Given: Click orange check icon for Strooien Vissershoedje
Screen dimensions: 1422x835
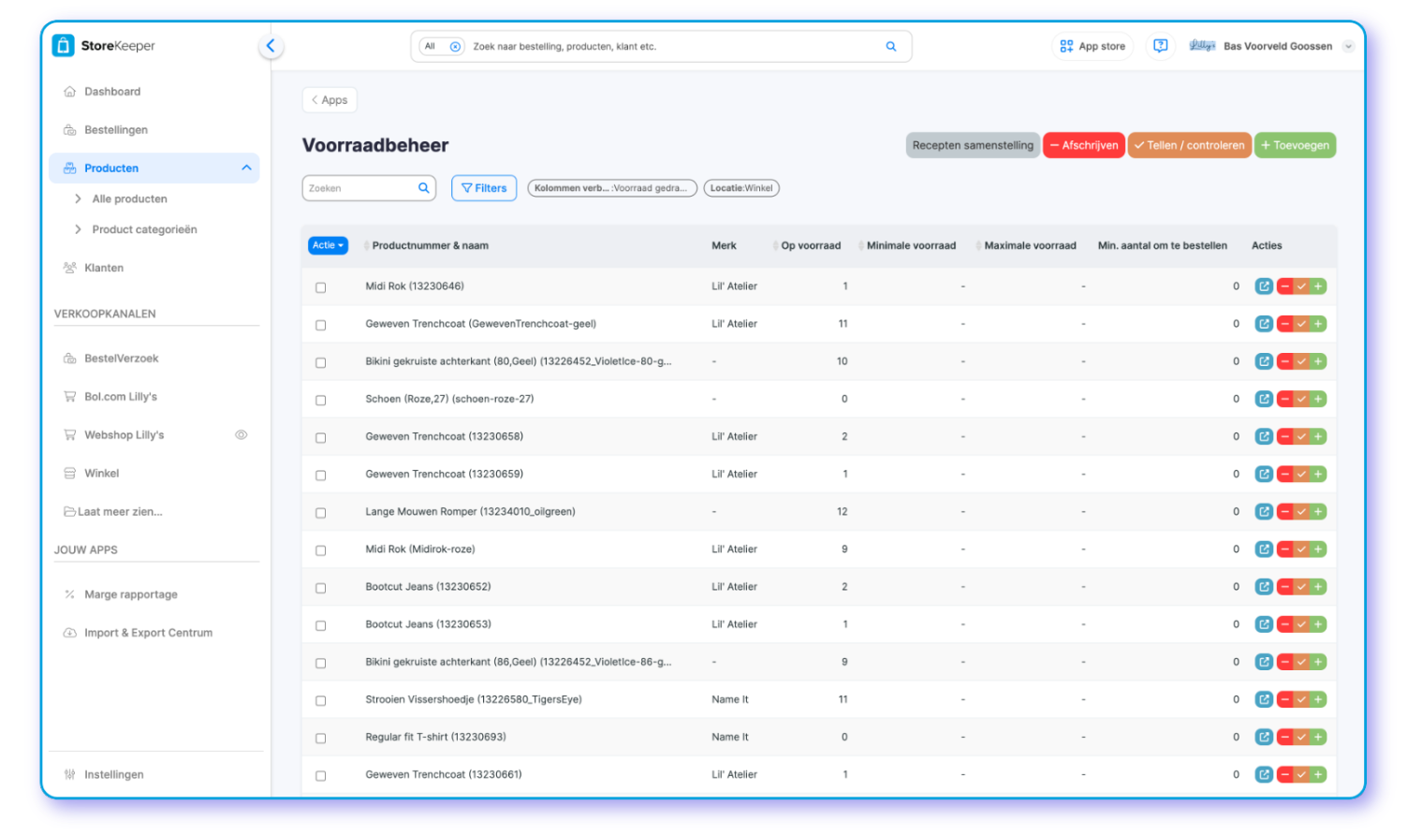Looking at the screenshot, I should pyautogui.click(x=1301, y=699).
